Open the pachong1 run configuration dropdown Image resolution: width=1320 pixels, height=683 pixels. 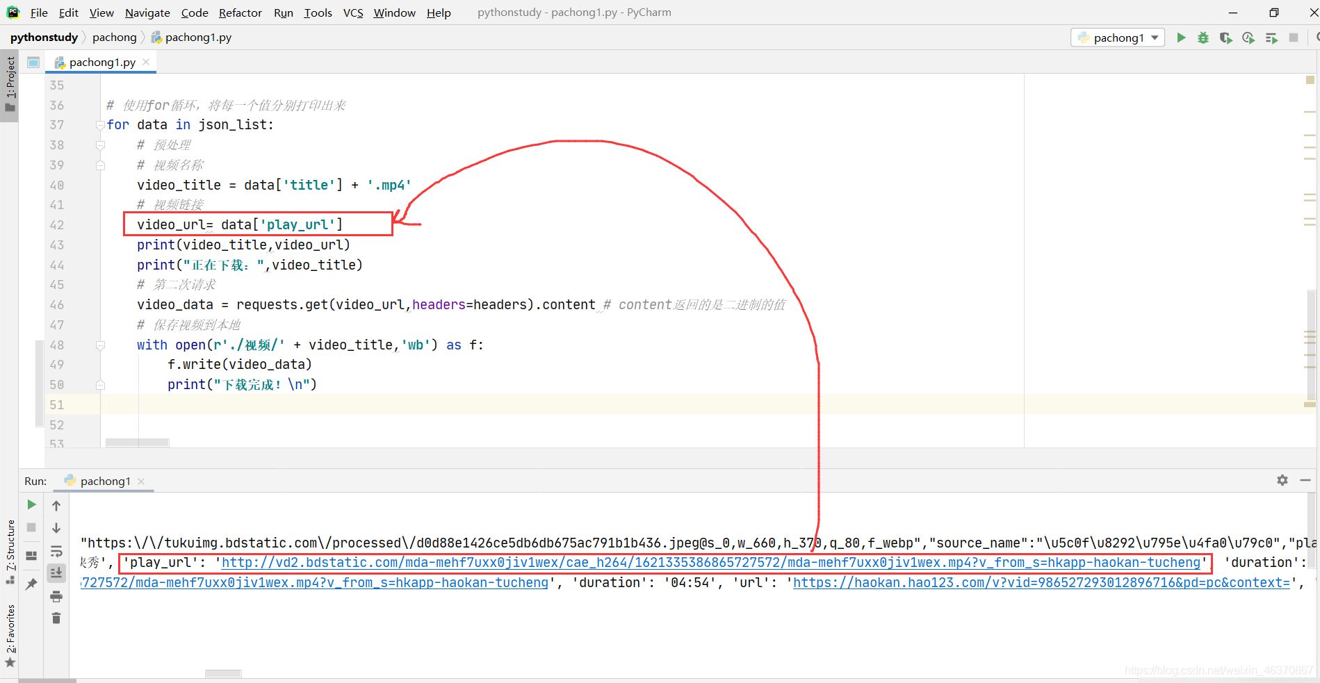click(x=1118, y=38)
